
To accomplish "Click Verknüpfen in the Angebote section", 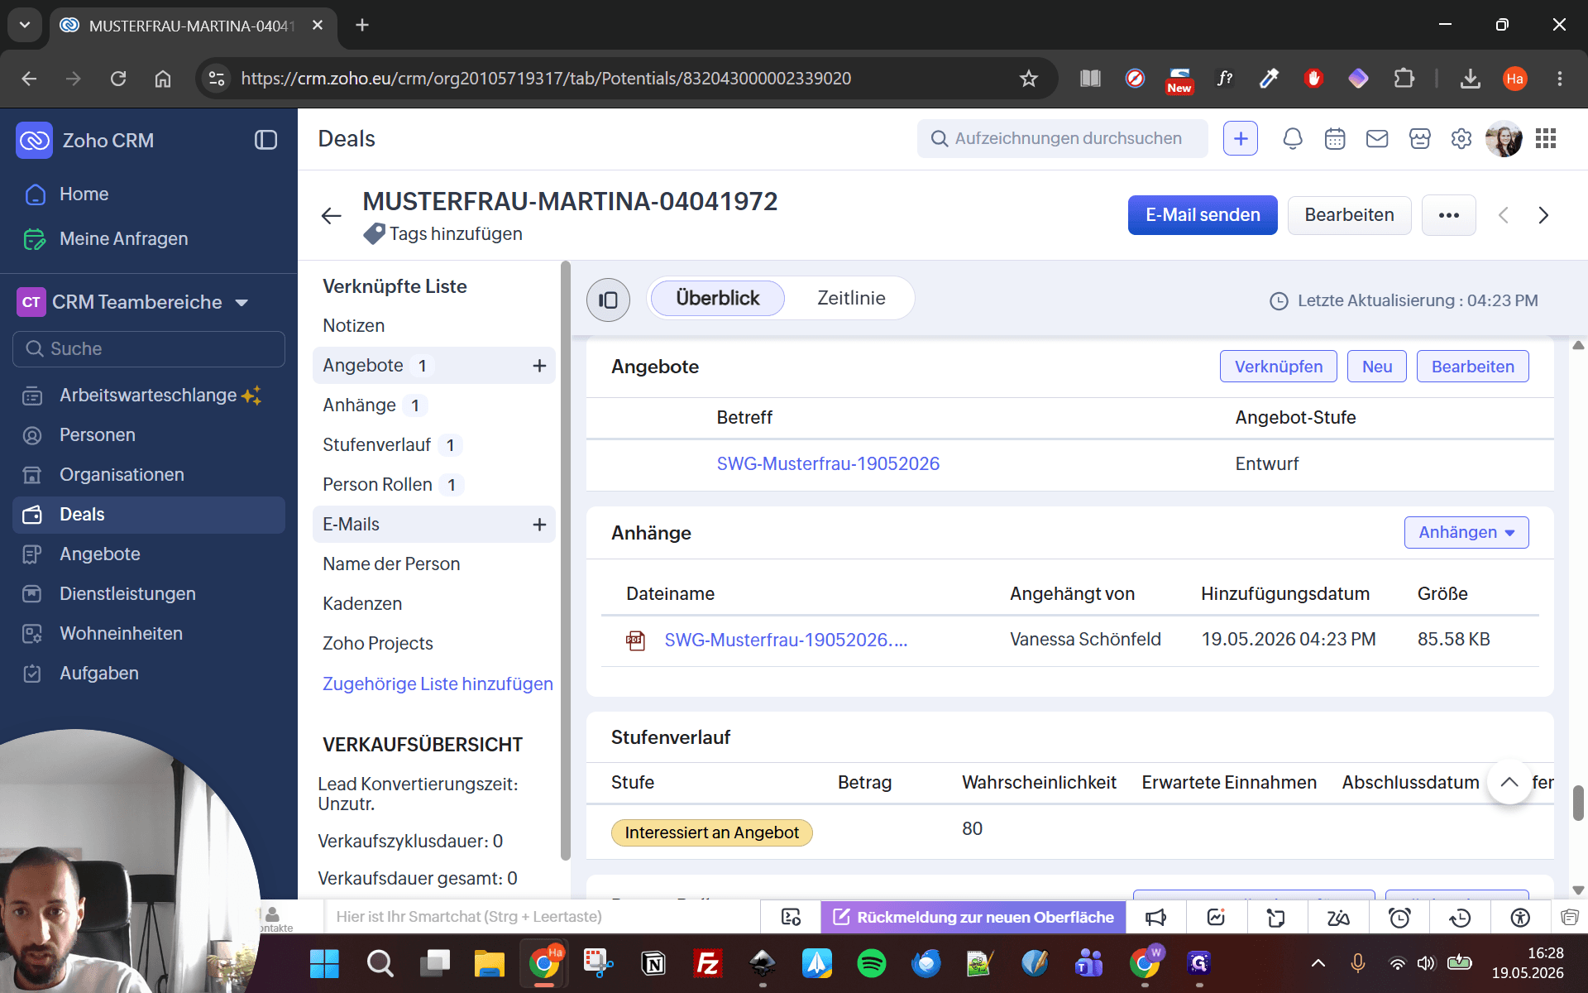I will (1278, 367).
